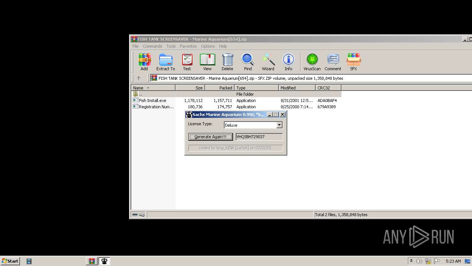
Task: Click the packed size 174,757
Action: pyautogui.click(x=225, y=107)
